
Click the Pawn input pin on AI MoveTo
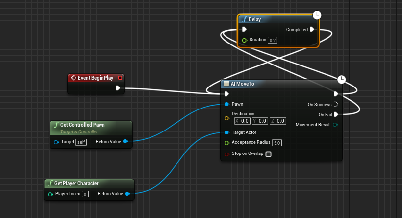pos(226,104)
